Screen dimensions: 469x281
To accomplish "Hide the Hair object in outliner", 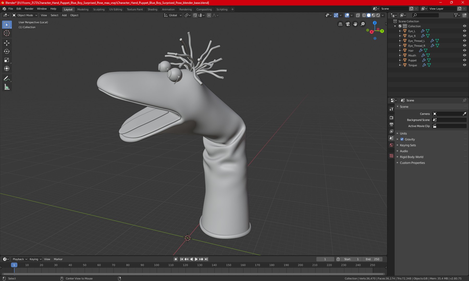I will [464, 50].
